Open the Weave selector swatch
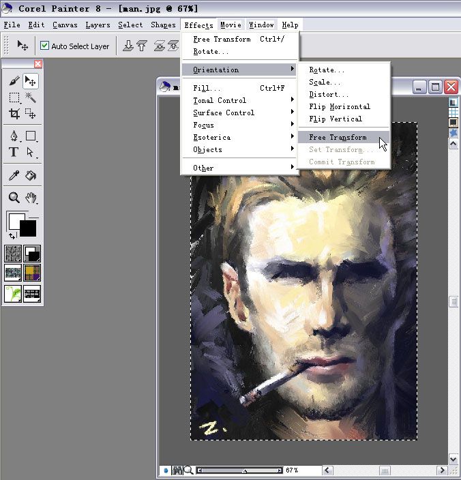This screenshot has height=480, width=461. pyautogui.click(x=32, y=273)
